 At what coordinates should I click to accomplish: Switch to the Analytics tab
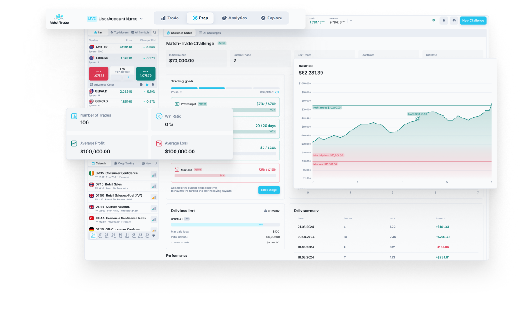click(x=234, y=18)
